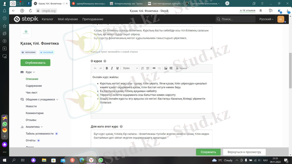This screenshot has height=164, width=292.
Task: Switch the editor to Source mode
Action: [x=181, y=68]
